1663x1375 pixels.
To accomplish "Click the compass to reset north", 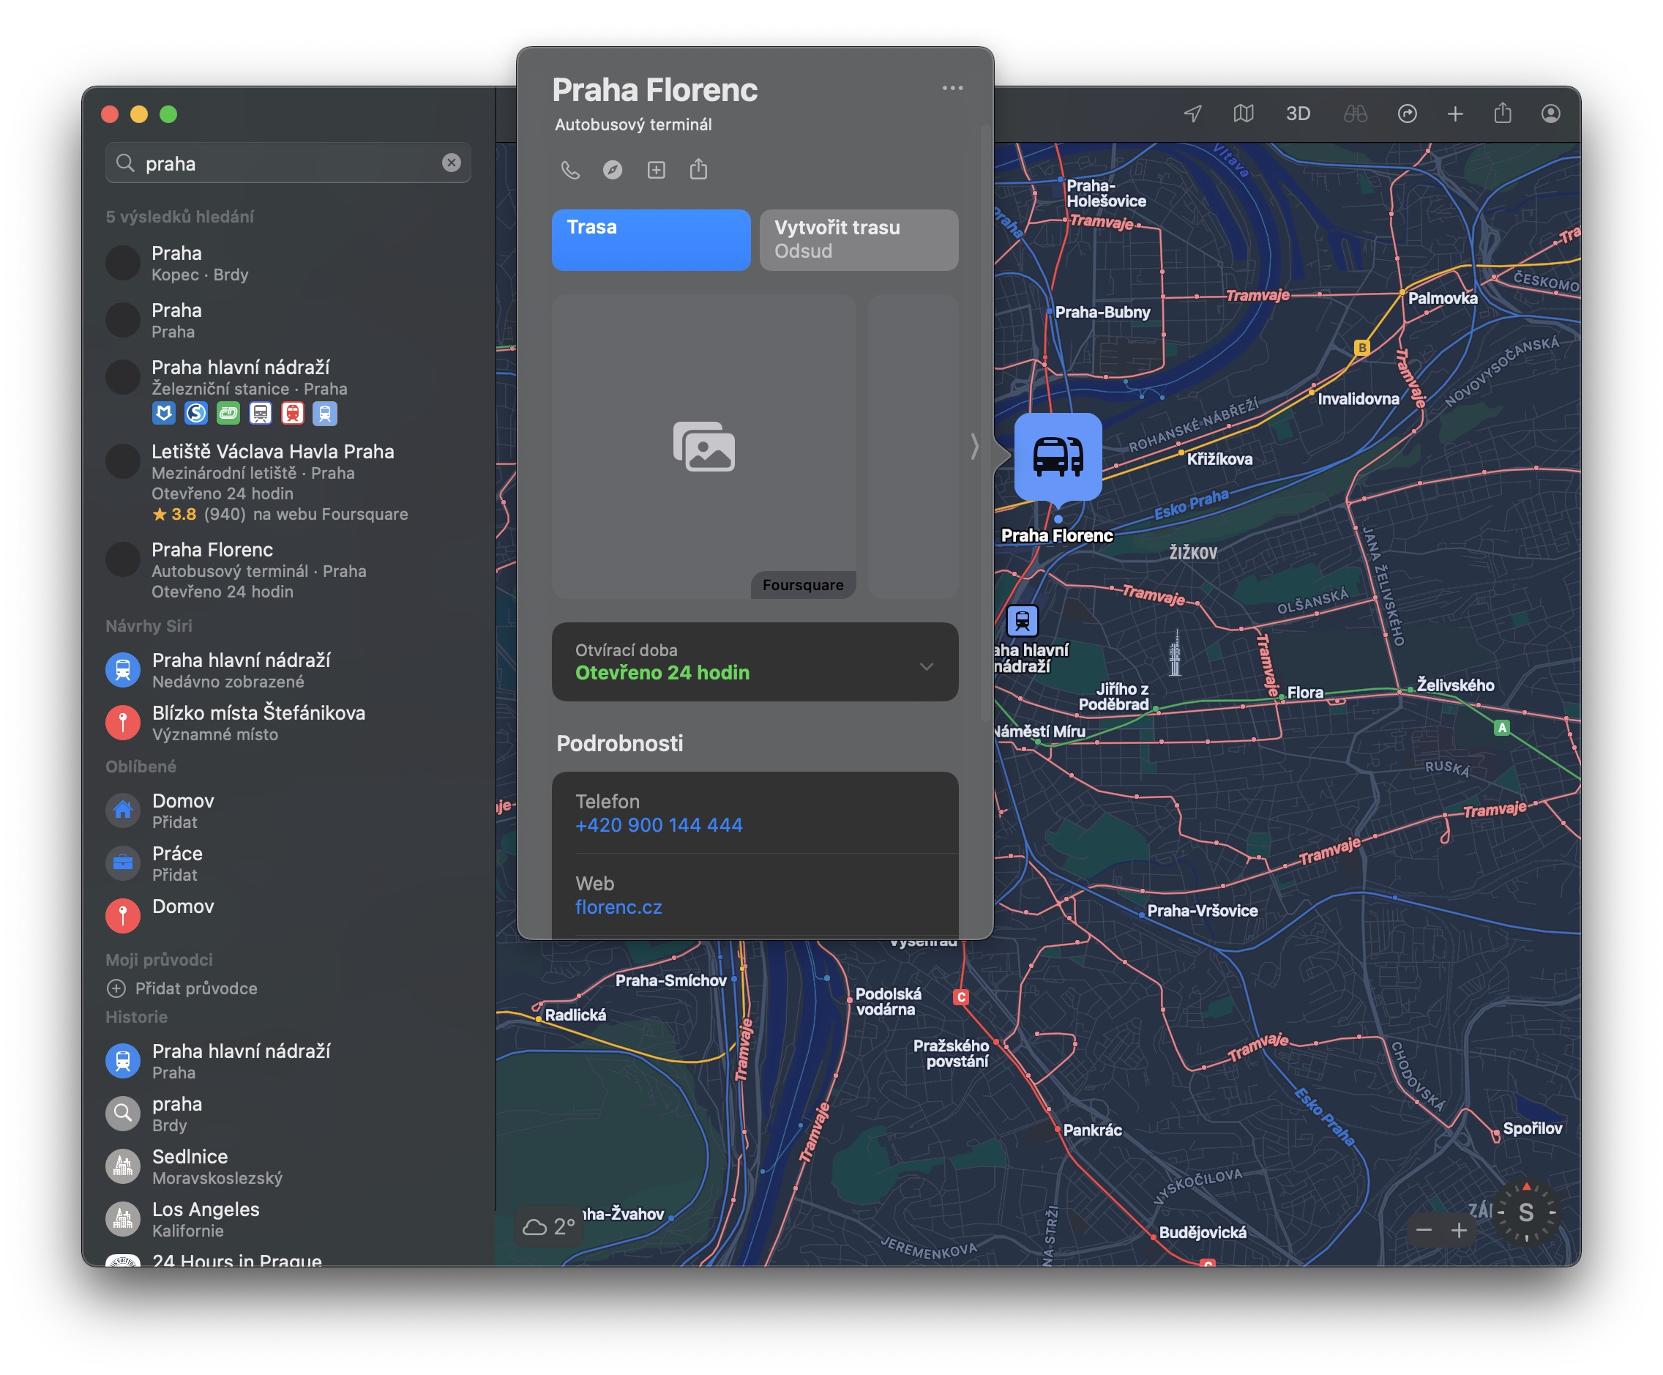I will tap(1526, 1212).
